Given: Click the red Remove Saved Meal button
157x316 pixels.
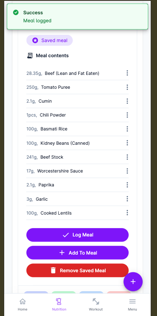Looking at the screenshot, I should (x=77, y=271).
